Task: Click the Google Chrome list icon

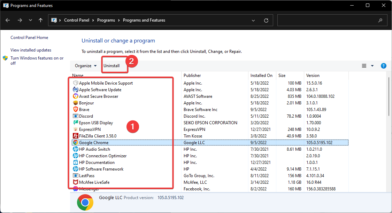Action: click(76, 143)
